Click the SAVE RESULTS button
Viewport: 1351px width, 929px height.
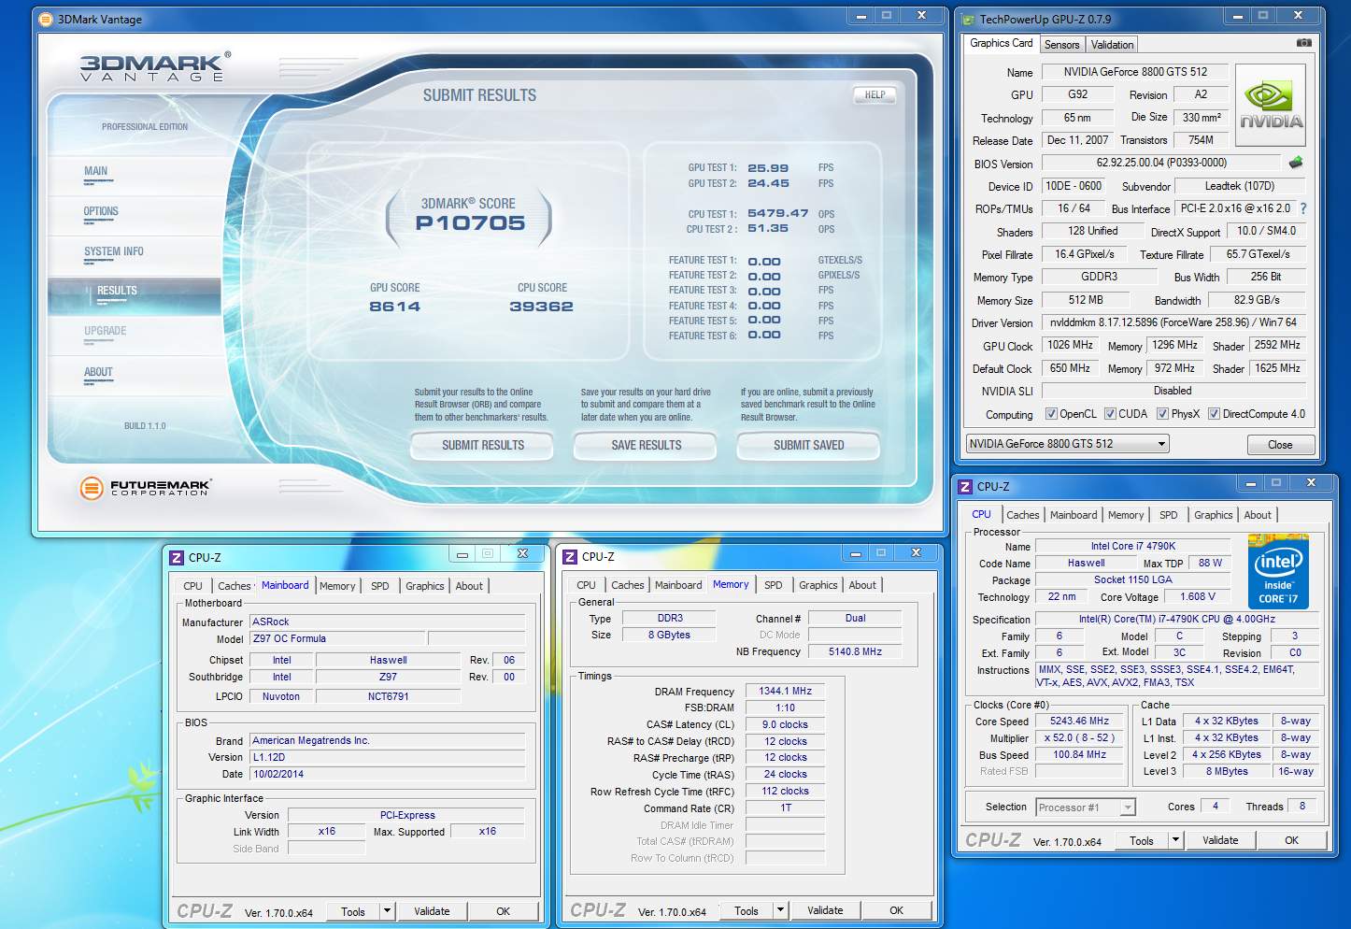[646, 446]
